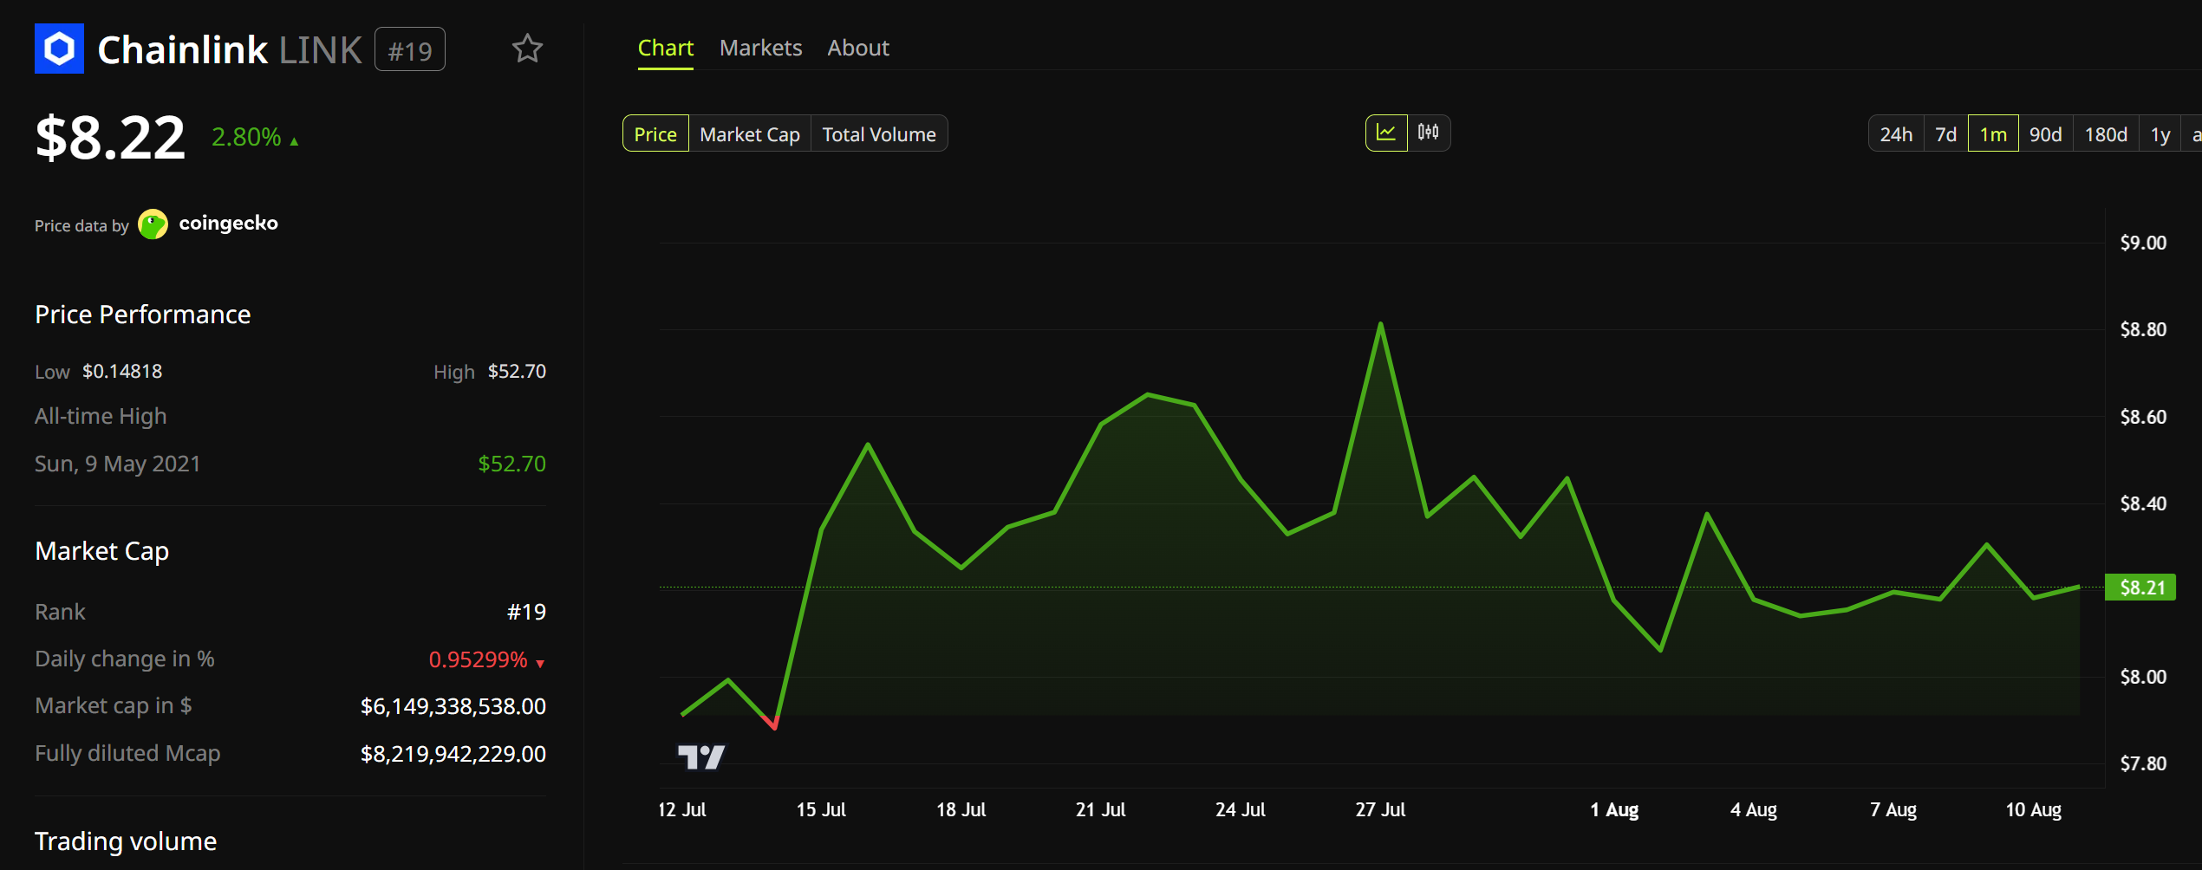
Task: Click the Sun, 9 May 2021 date
Action: [x=118, y=464]
